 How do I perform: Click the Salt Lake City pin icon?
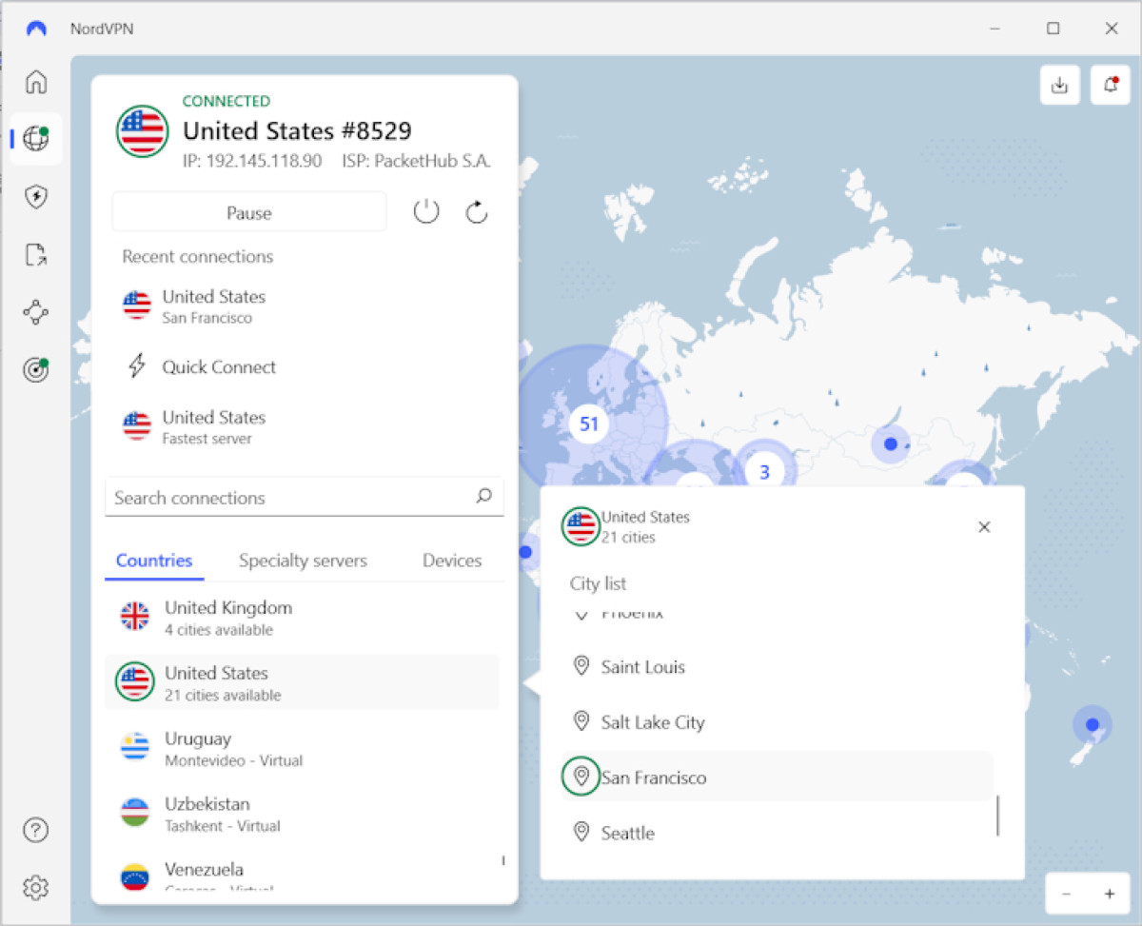pyautogui.click(x=581, y=721)
